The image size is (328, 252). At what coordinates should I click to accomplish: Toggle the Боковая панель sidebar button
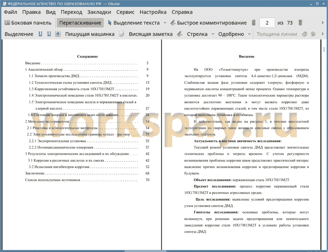point(28,23)
